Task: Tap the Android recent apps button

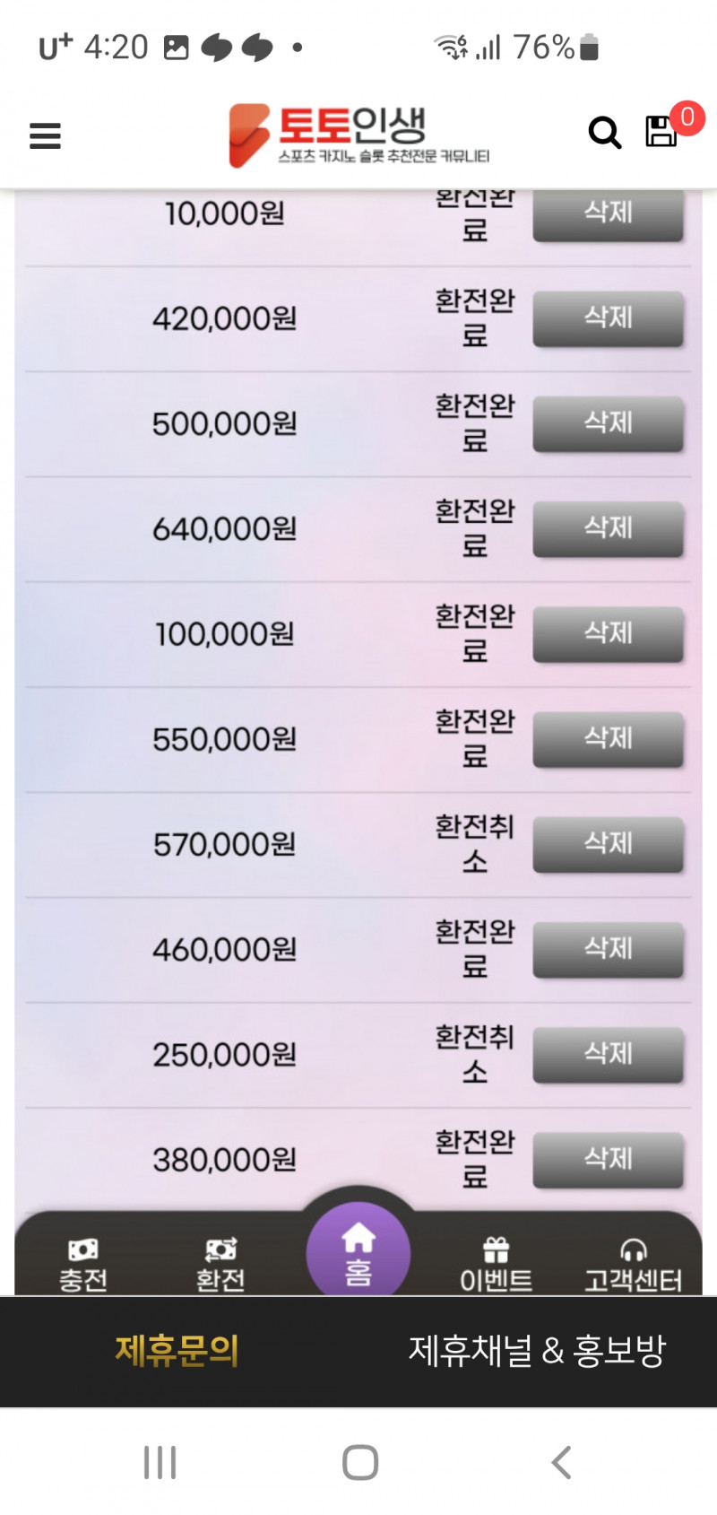Action: [160, 1462]
